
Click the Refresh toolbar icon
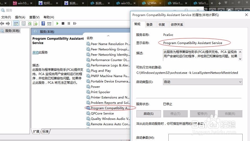coord(30,24)
